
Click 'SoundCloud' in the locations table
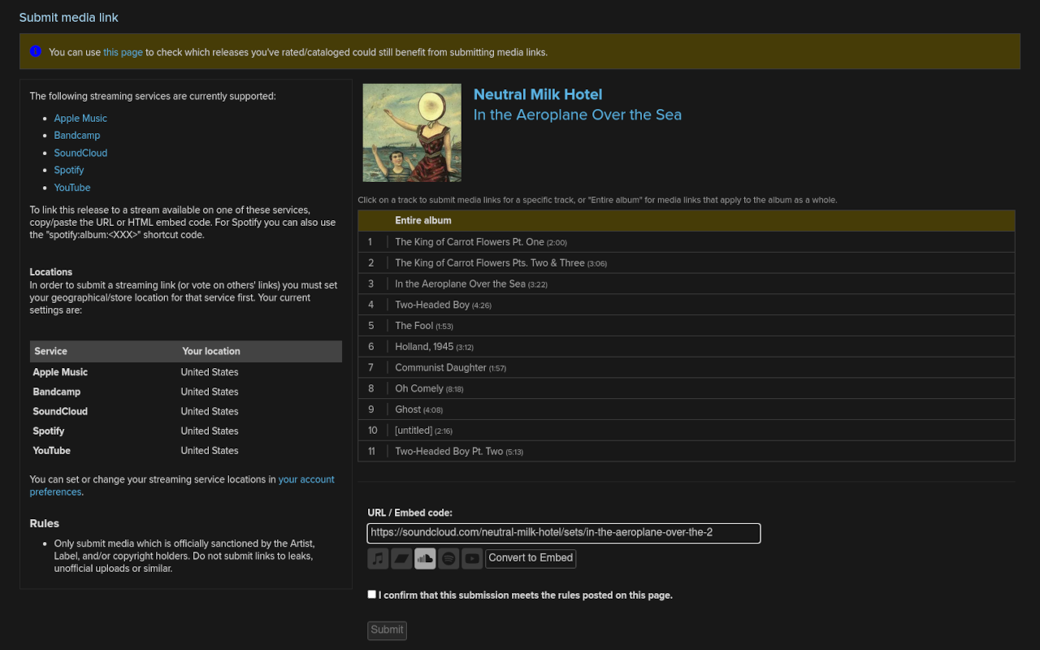coord(60,411)
